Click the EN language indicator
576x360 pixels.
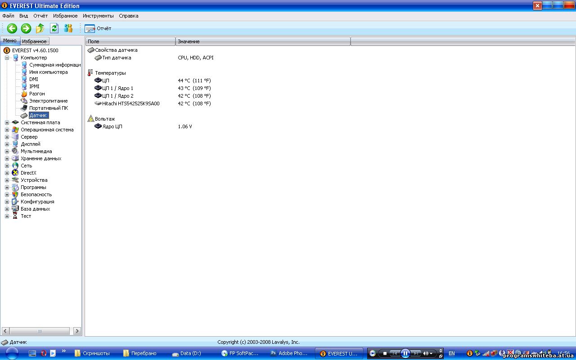(452, 354)
